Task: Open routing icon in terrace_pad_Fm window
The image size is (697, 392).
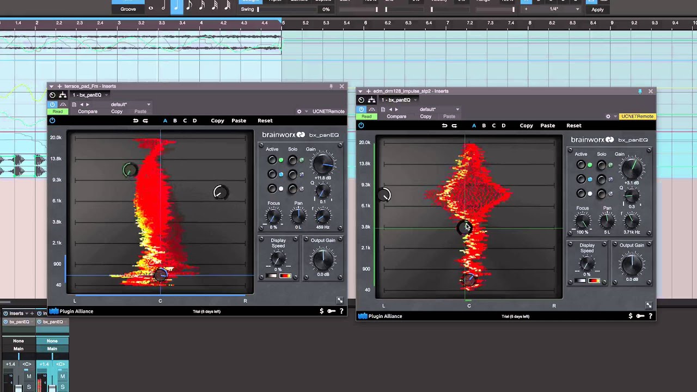Action: tap(63, 95)
